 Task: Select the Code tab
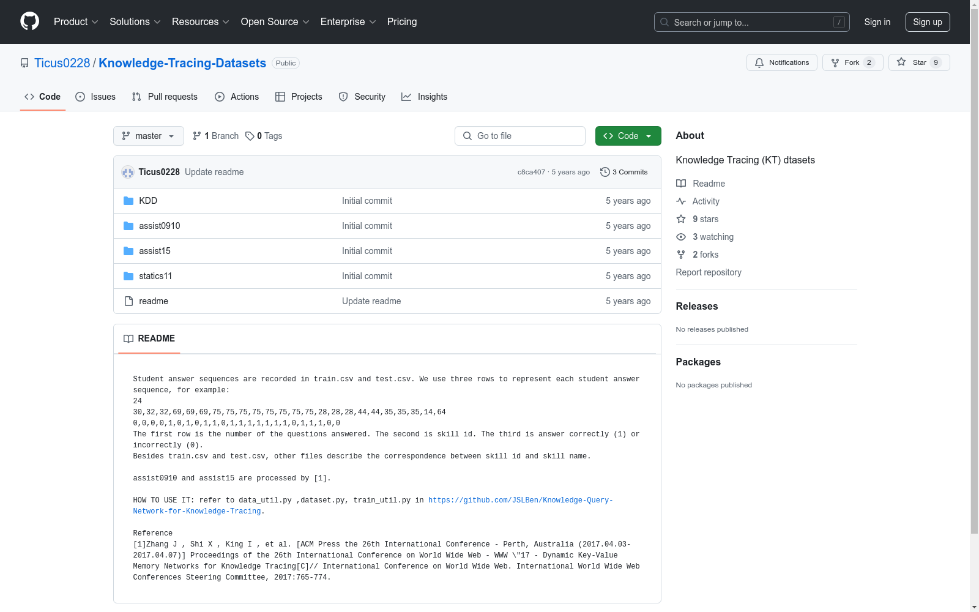[43, 97]
